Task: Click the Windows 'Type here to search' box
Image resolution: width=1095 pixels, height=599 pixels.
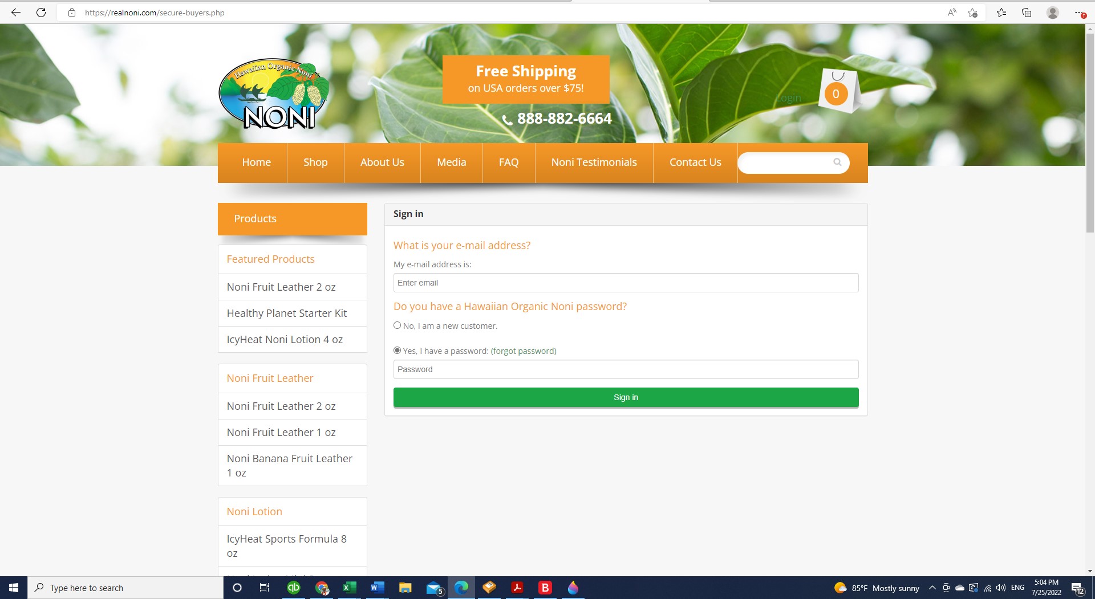Action: pos(125,588)
